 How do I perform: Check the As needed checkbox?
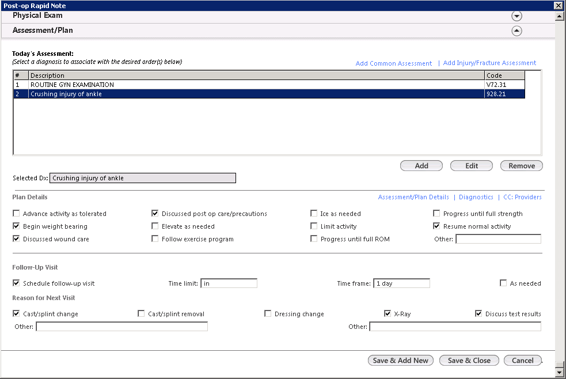[x=503, y=283]
